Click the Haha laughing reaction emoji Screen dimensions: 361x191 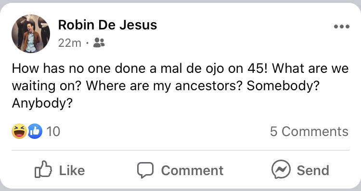click(19, 131)
